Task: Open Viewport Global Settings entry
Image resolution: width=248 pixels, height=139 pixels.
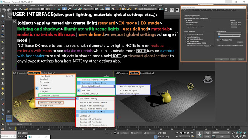Action: pyautogui.click(x=51, y=103)
